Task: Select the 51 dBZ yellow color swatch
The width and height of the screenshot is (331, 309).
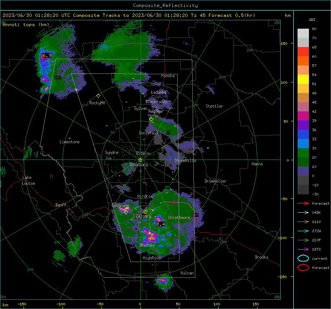Action: tap(303, 79)
